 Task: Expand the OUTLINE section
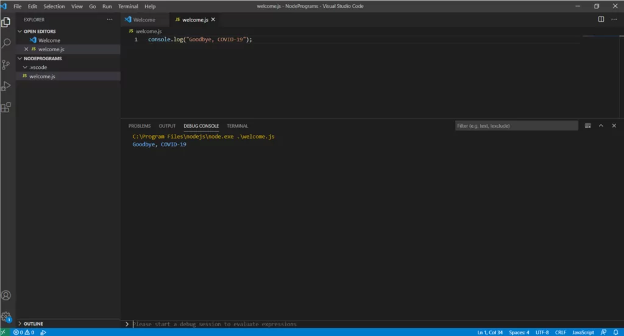coord(33,324)
